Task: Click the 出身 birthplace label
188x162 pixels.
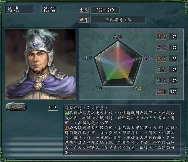Action: pyautogui.click(x=84, y=20)
